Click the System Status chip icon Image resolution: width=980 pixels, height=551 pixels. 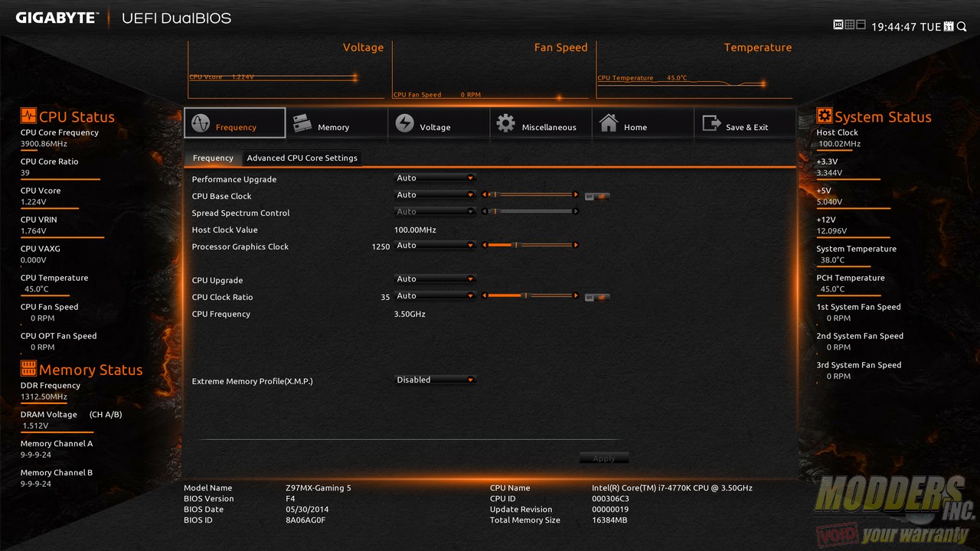click(x=825, y=116)
